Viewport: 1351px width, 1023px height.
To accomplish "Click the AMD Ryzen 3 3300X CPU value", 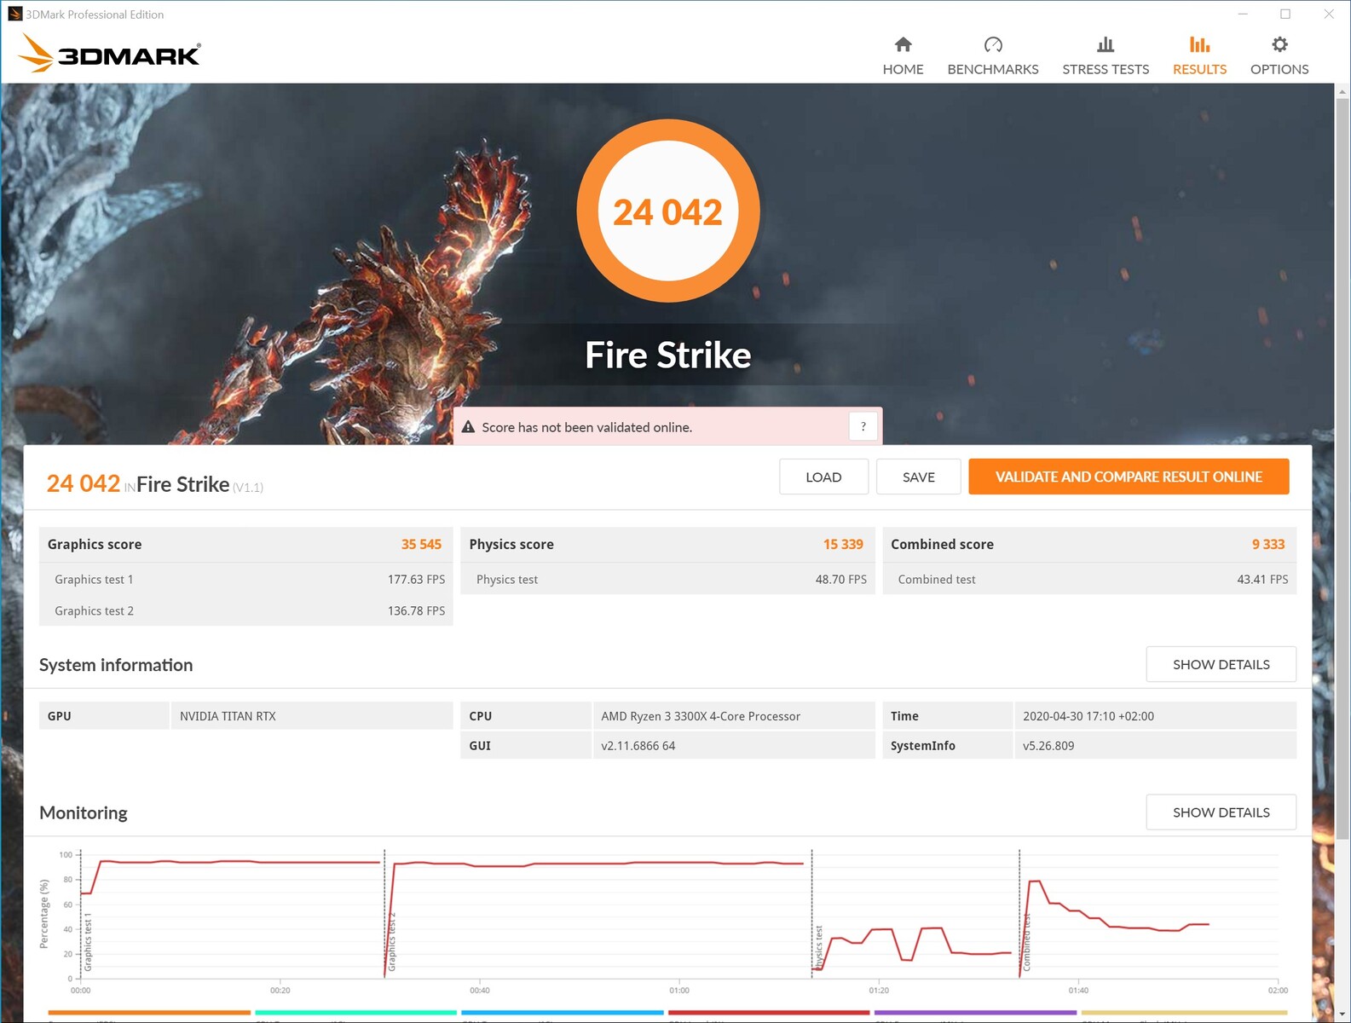I will [x=701, y=716].
